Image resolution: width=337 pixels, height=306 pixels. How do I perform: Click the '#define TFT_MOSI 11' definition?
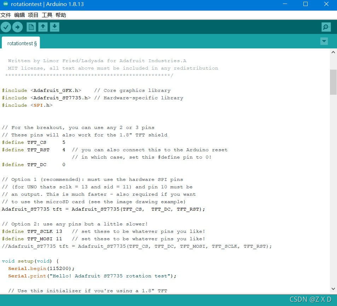[32, 239]
